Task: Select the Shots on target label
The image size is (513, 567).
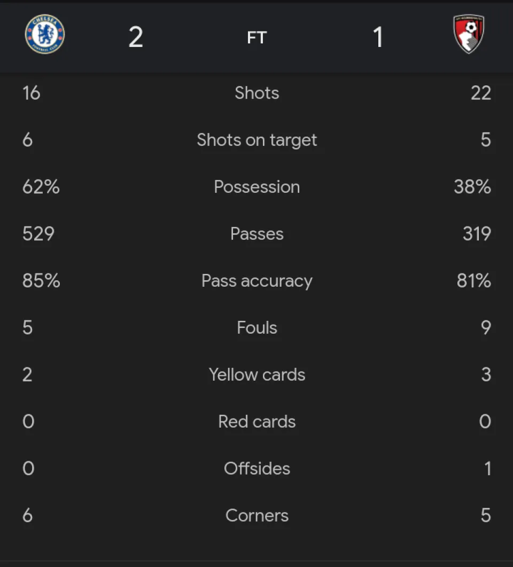Action: pos(256,140)
